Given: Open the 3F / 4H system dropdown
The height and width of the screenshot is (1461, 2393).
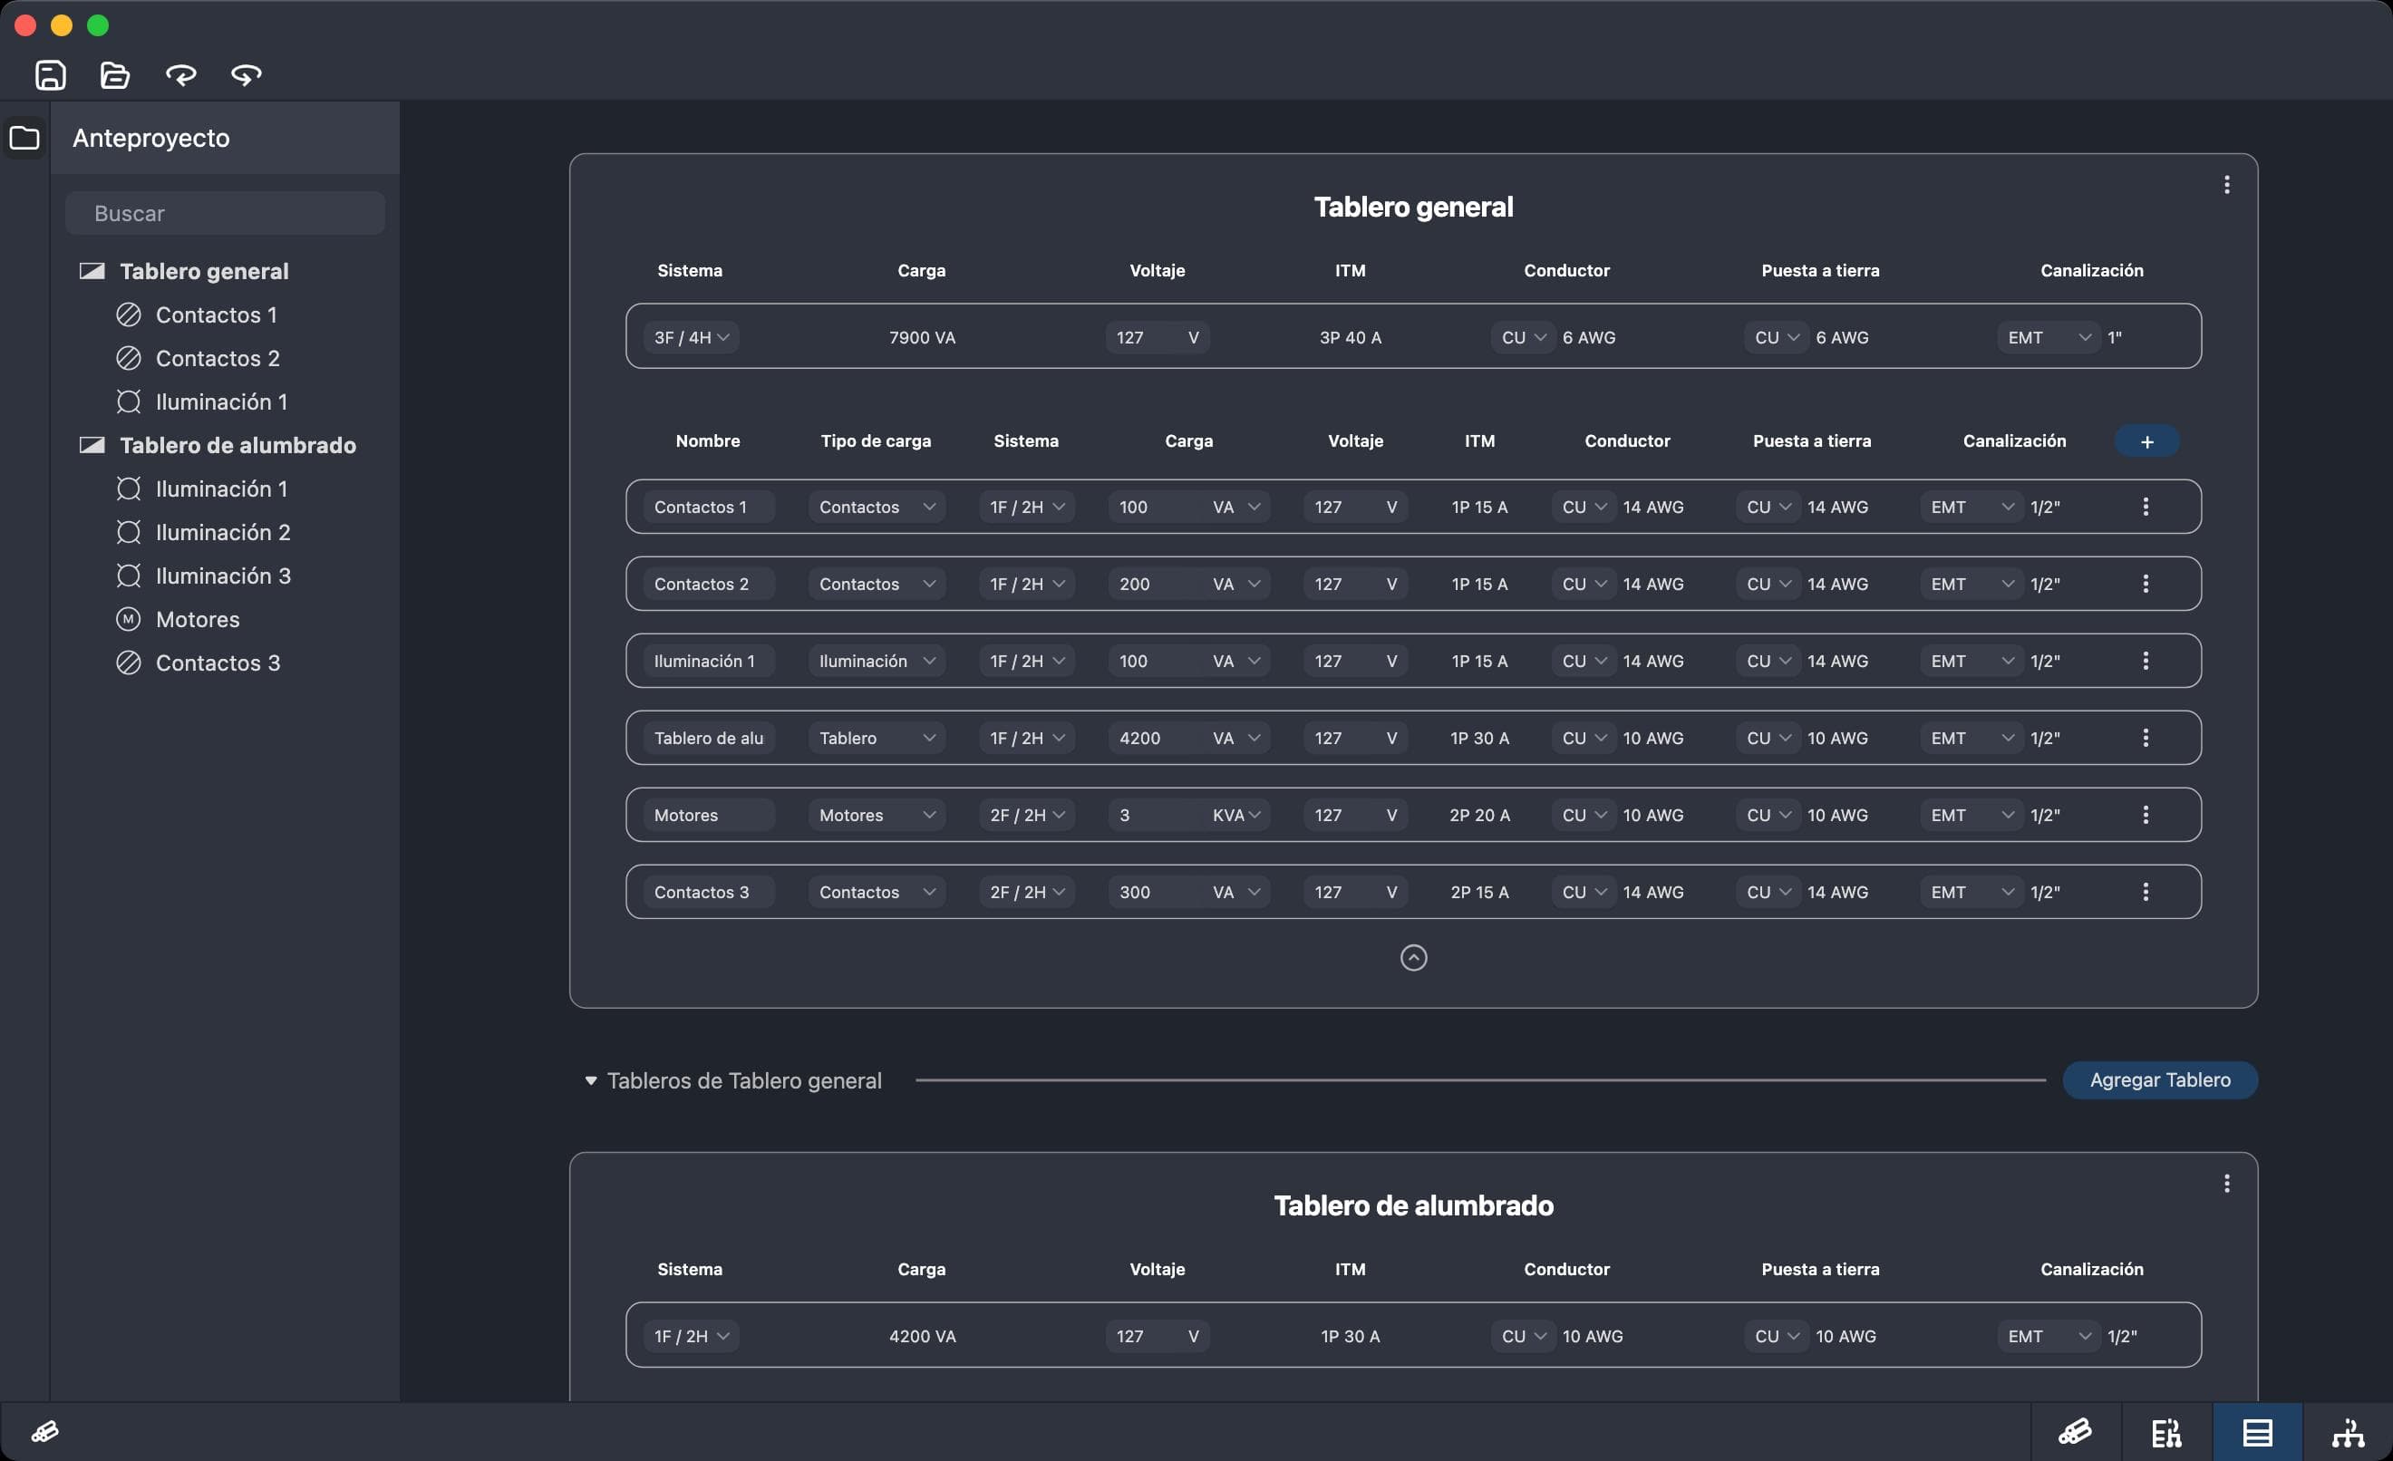Looking at the screenshot, I should pyautogui.click(x=691, y=337).
